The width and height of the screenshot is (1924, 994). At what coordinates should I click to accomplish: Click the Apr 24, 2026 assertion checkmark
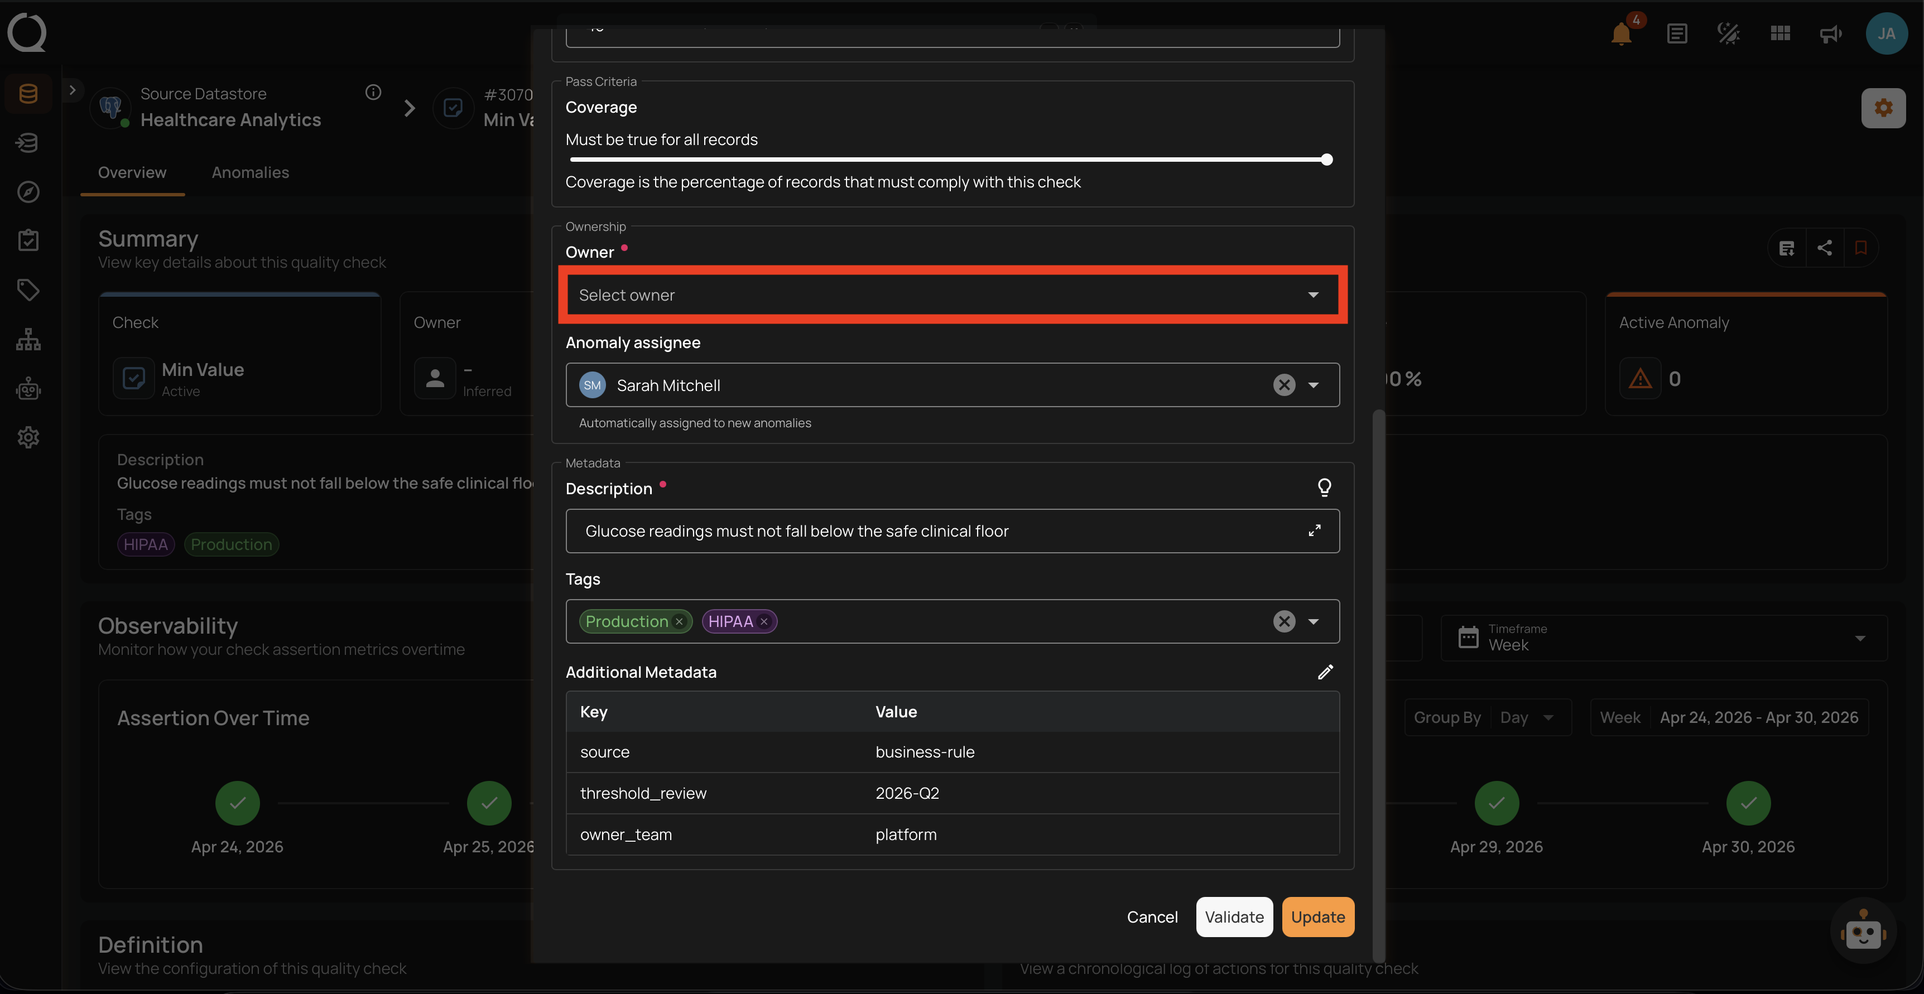tap(238, 803)
